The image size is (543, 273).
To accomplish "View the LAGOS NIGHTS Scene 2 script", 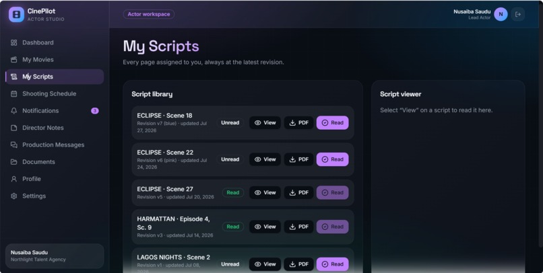I will click(x=265, y=264).
